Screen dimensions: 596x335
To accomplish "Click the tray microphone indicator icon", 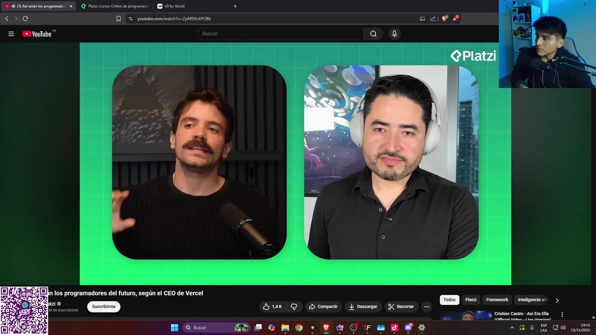I will [532, 328].
